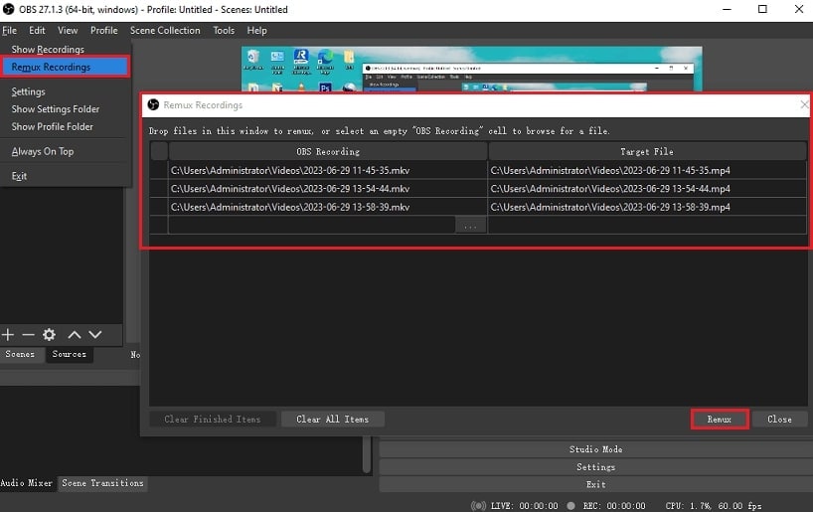Viewport: 813px width, 512px height.
Task: Click Clear Finished Items button
Action: (x=212, y=420)
